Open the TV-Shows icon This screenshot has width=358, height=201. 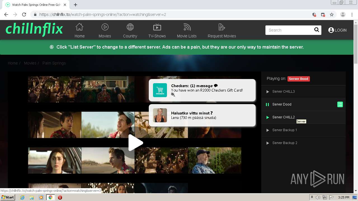tap(157, 27)
